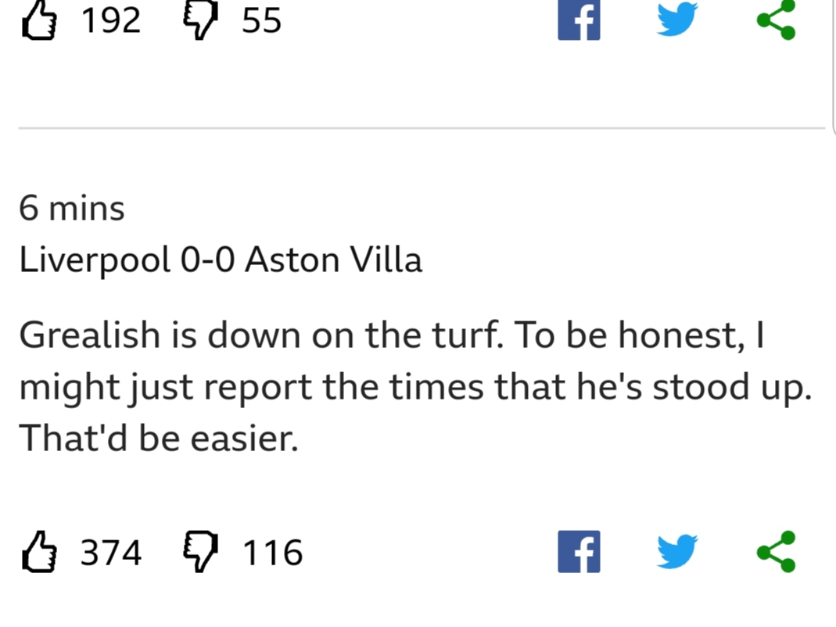This screenshot has height=627, width=836.
Task: Like the 6 mins Grealish post
Action: [x=39, y=552]
